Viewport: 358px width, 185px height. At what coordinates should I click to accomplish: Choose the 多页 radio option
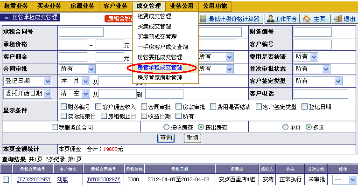(309, 127)
